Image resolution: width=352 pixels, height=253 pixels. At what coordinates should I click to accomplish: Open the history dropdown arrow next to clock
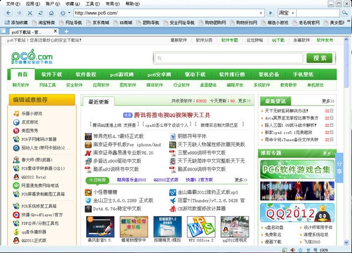[69, 13]
